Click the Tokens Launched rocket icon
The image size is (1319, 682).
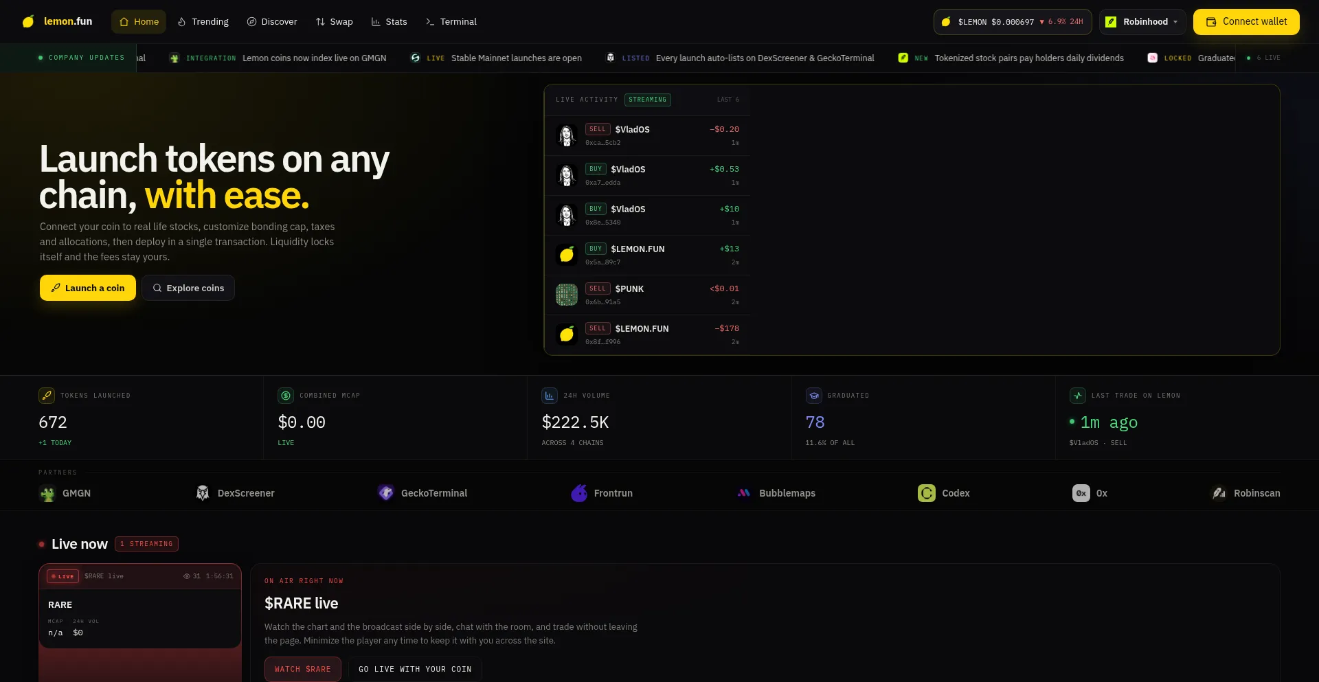tap(47, 396)
